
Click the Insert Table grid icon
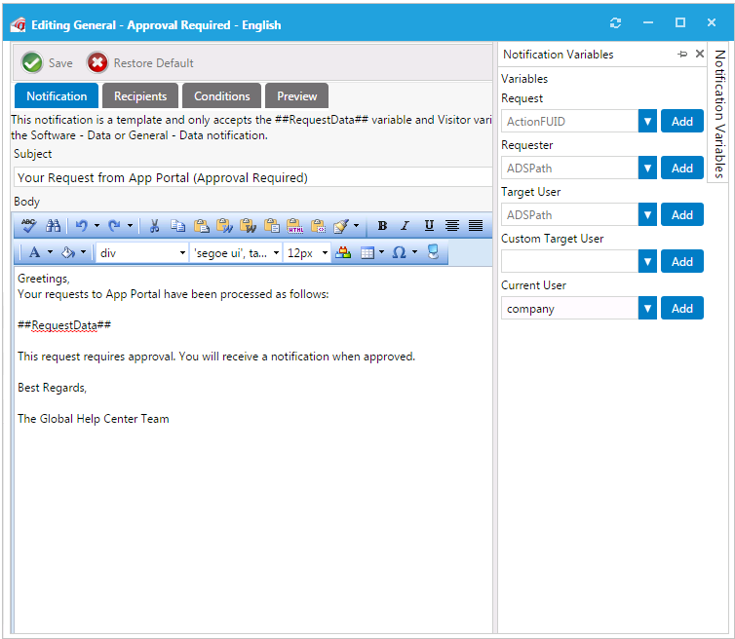(x=367, y=252)
